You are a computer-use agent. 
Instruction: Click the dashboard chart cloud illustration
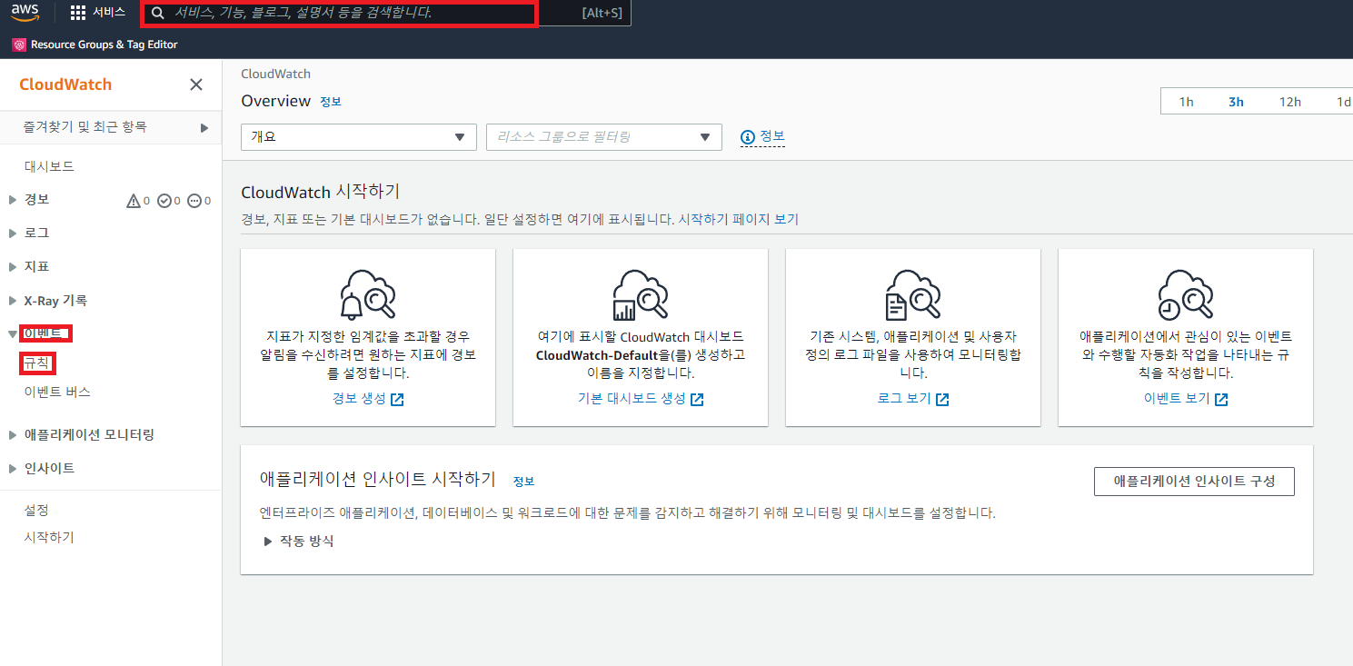641,294
